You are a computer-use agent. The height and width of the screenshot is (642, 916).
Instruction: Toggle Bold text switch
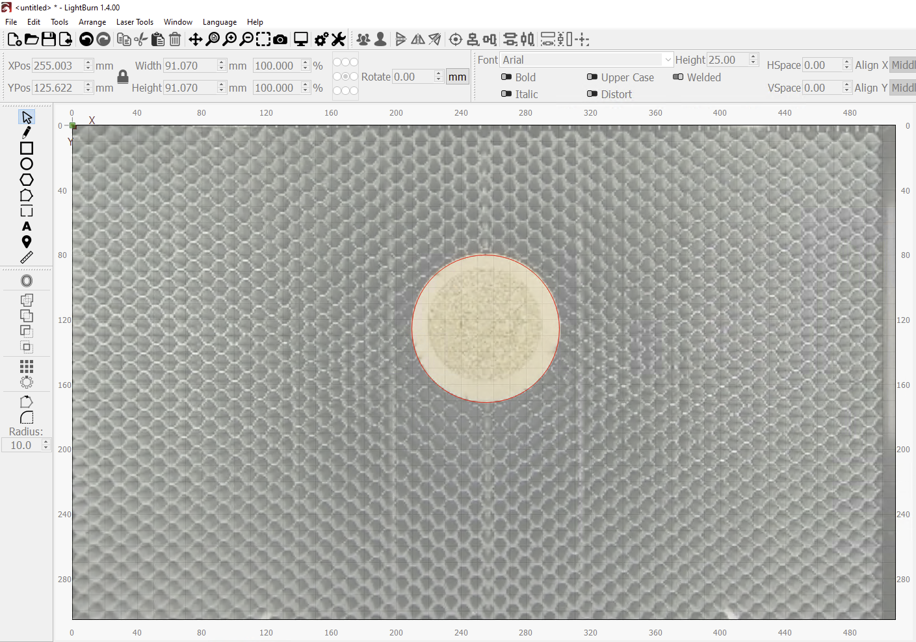click(506, 77)
